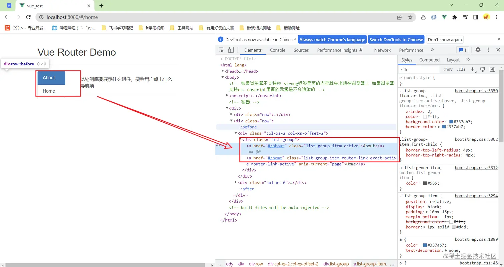Show more DevTools main tabs
The width and height of the screenshot is (504, 267).
[x=432, y=50]
